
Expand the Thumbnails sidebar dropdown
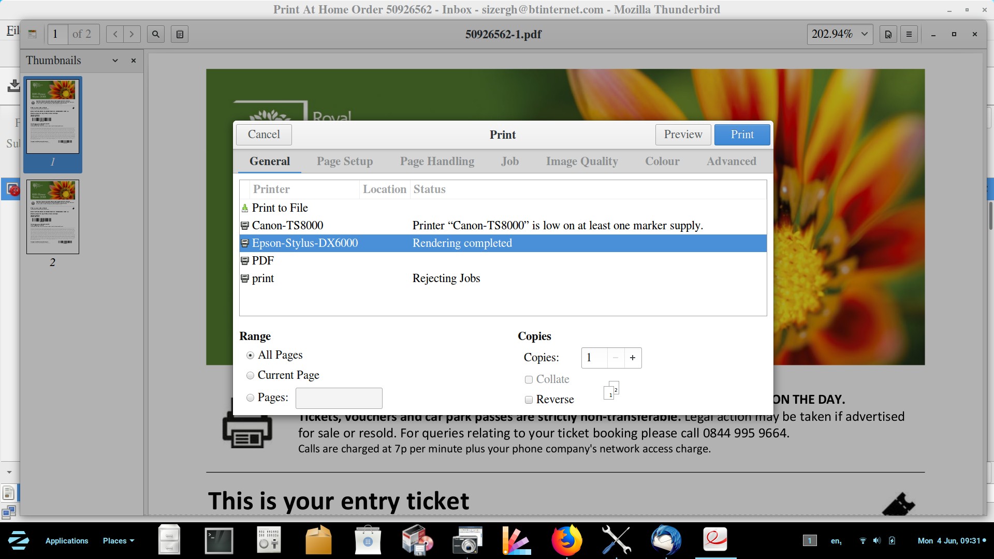[115, 61]
